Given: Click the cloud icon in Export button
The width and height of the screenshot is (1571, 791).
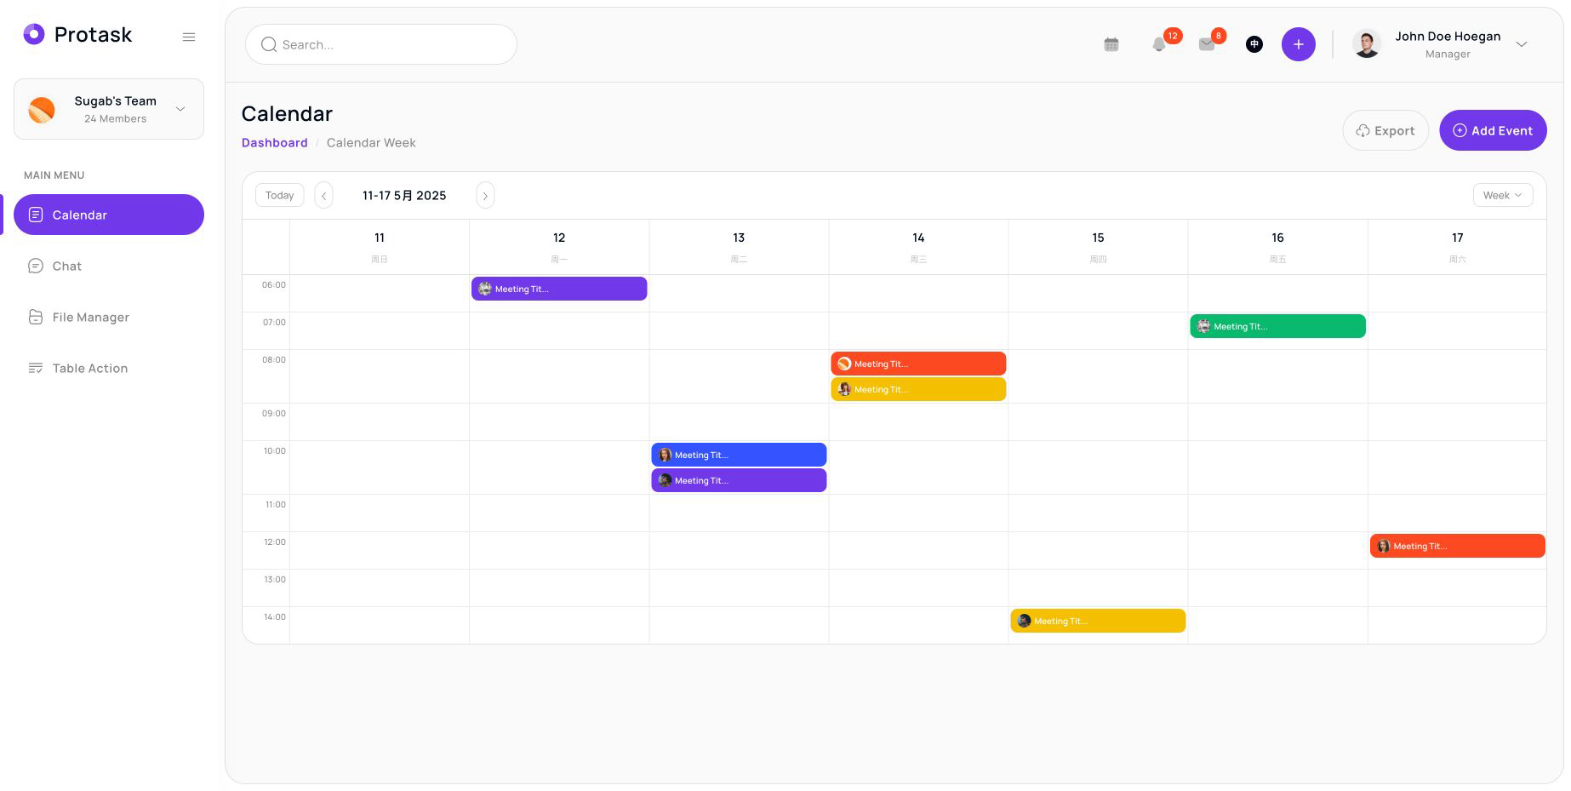Looking at the screenshot, I should 1362,130.
